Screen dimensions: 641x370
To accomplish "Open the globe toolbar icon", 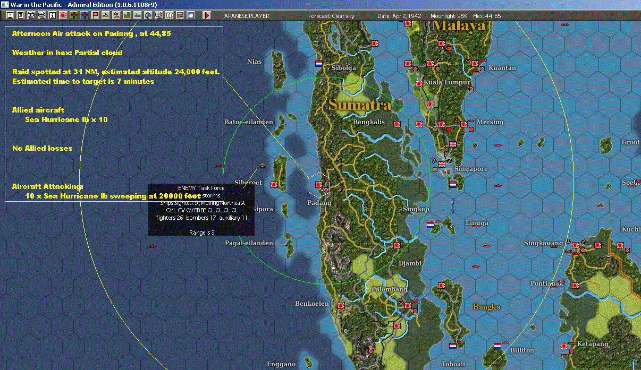I will click(148, 15).
